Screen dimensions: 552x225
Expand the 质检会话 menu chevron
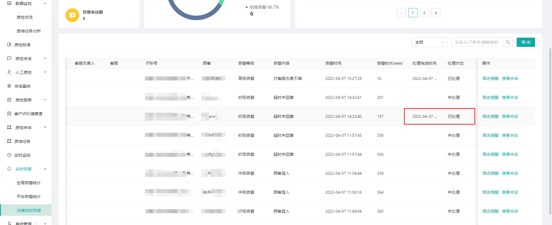[45, 58]
